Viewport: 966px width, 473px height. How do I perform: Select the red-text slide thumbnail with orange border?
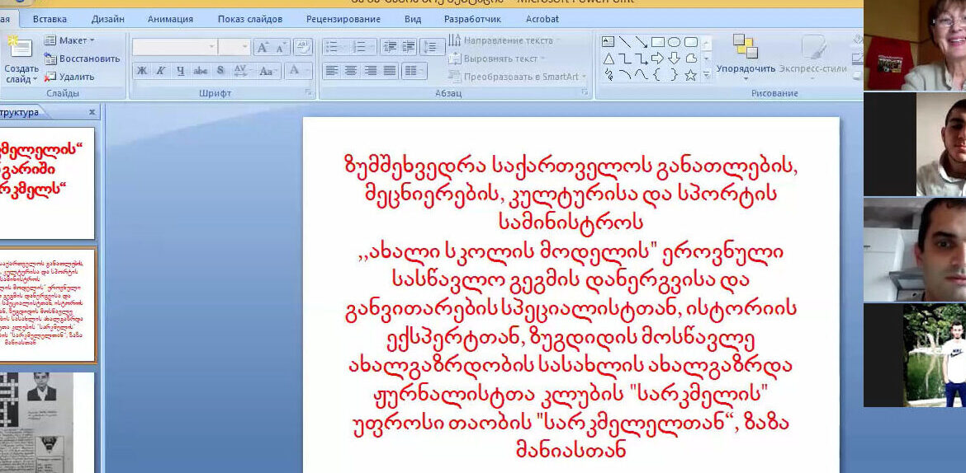pos(48,303)
